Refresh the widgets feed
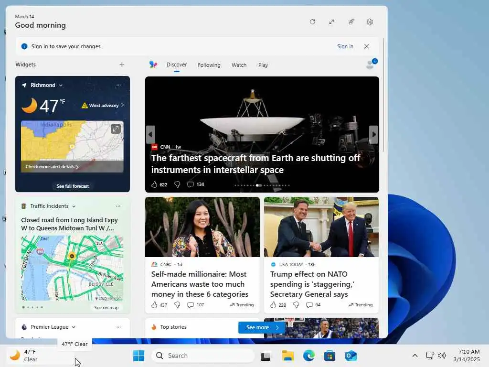 [312, 22]
